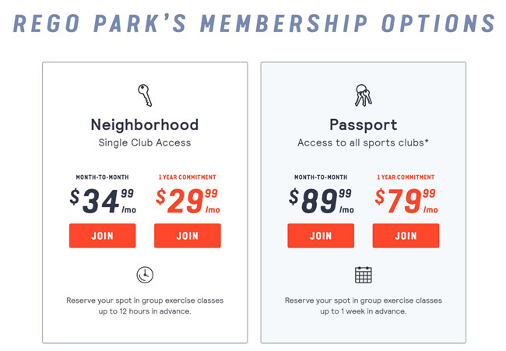This screenshot has height=351, width=506.
Task: Click the single key icon above Neighborhood
Action: [145, 95]
